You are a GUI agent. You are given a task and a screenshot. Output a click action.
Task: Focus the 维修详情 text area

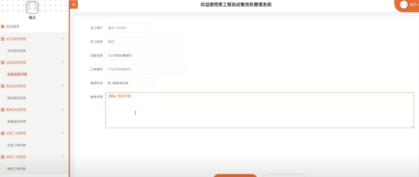260,110
